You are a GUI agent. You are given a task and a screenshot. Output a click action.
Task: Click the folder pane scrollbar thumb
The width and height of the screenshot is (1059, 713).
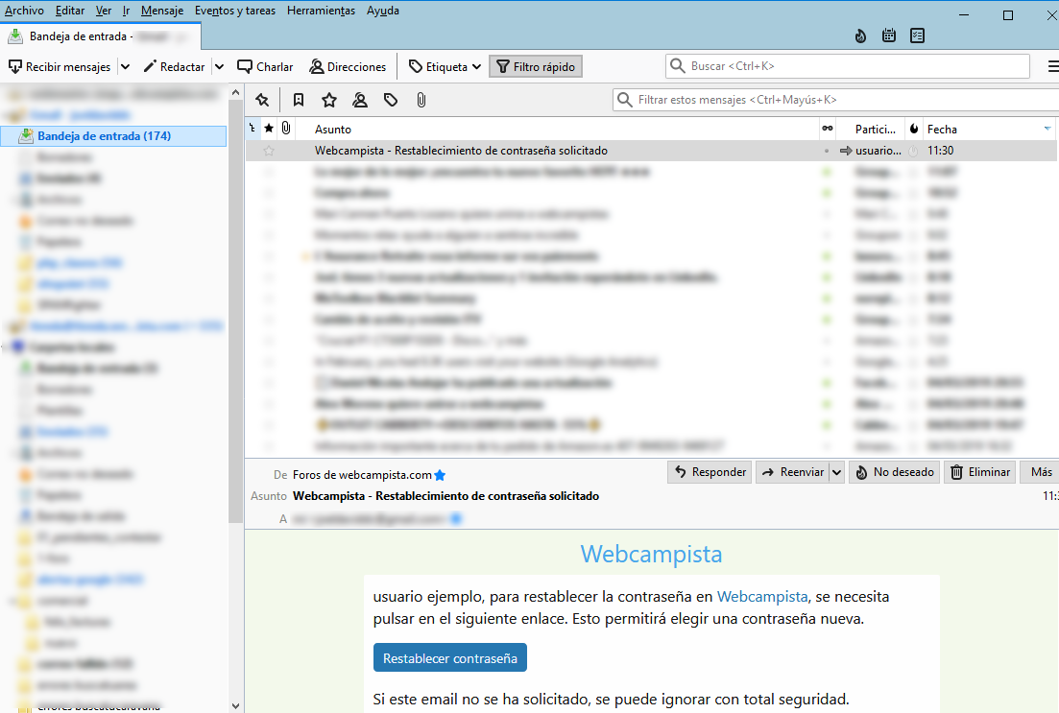pos(235,312)
